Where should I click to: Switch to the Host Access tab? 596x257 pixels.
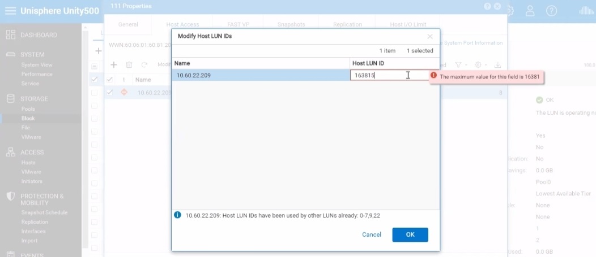pos(182,24)
